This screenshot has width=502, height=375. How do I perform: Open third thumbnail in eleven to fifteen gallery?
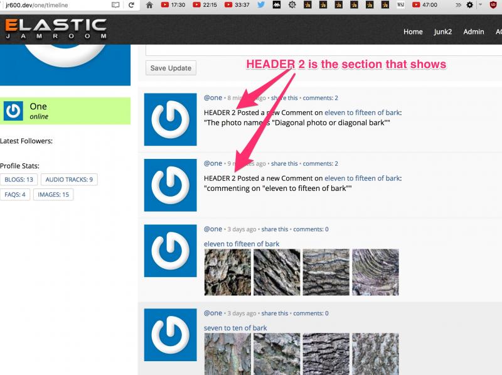tap(326, 272)
